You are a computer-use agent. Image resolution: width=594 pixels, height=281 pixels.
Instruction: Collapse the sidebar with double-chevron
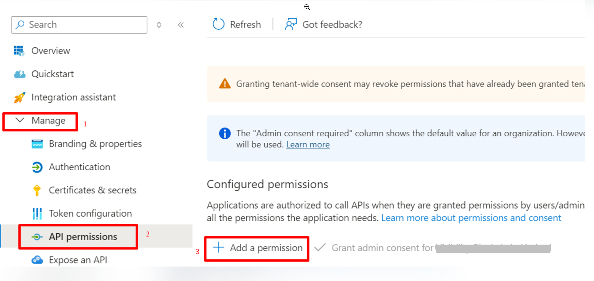(x=181, y=25)
